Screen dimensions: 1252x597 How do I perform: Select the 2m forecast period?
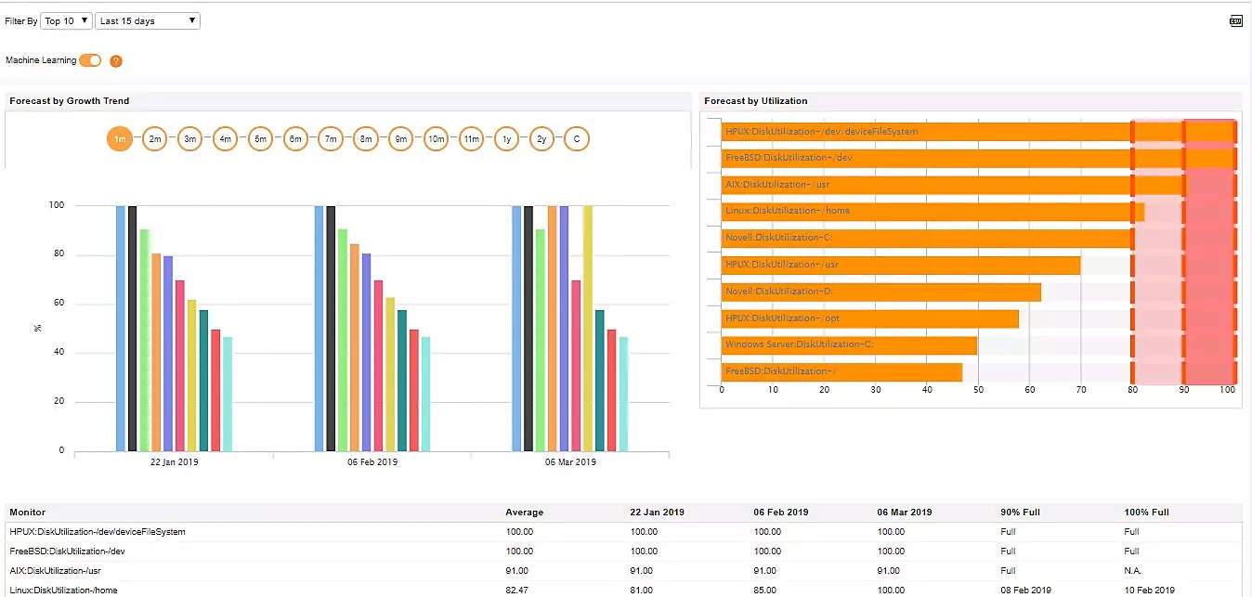coord(154,137)
